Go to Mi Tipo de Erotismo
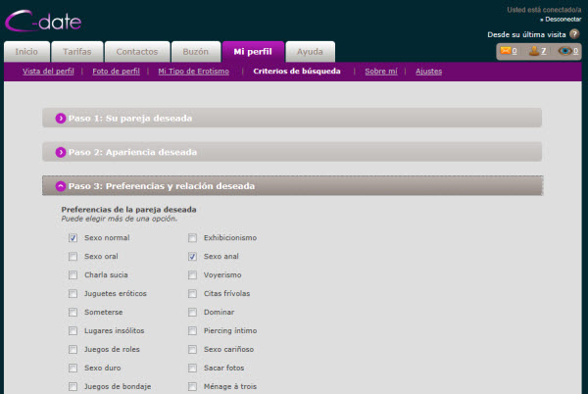Image resolution: width=588 pixels, height=394 pixels. (x=193, y=72)
